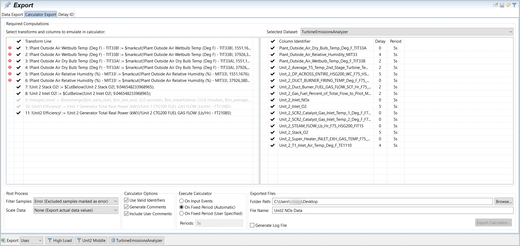Enable the Generate Log File checkbox
This screenshot has height=246, width=520.
point(252,225)
